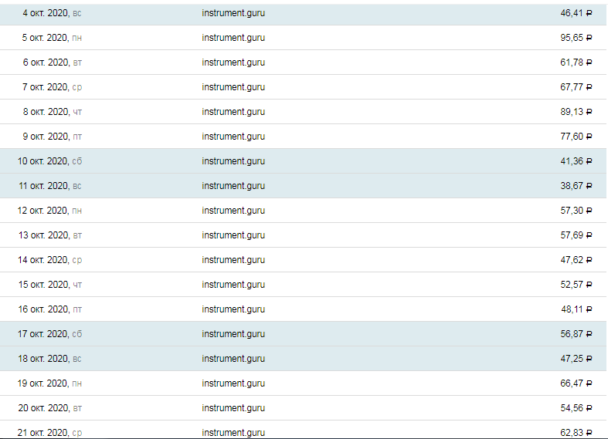
Task: Click instrument.guru in the 10 окт. row
Action: coord(233,161)
